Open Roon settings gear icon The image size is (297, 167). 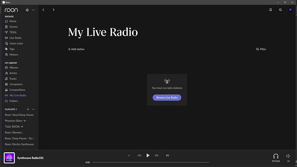coord(27,10)
